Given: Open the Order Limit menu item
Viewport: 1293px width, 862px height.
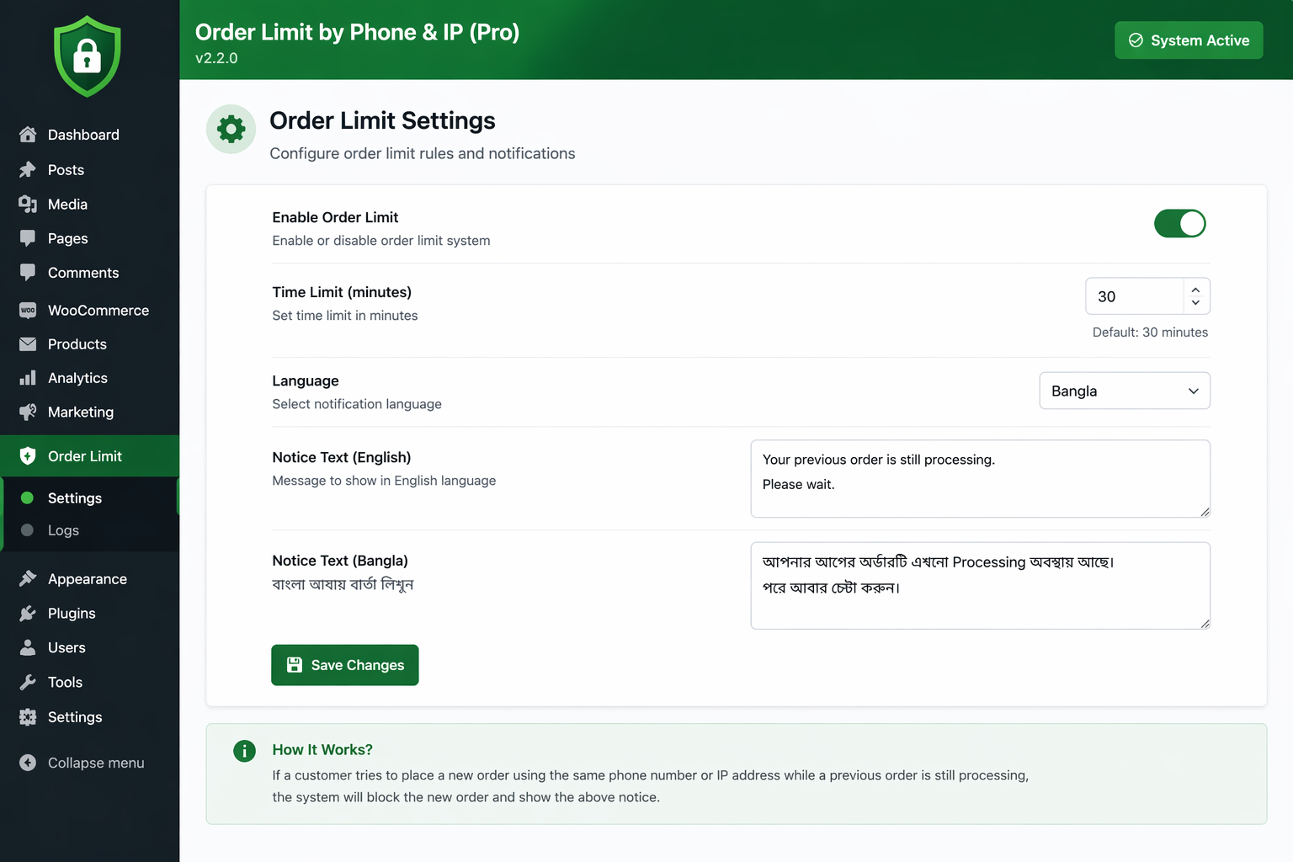Looking at the screenshot, I should click(x=84, y=456).
